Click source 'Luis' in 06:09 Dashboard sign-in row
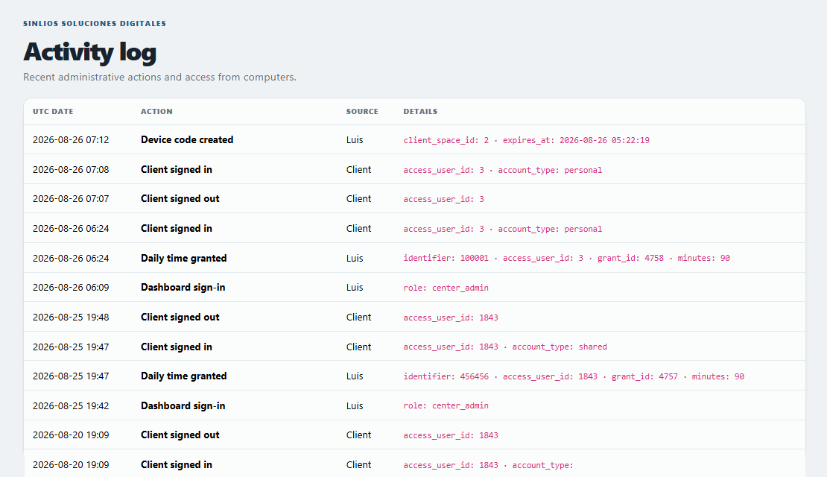 pos(355,288)
